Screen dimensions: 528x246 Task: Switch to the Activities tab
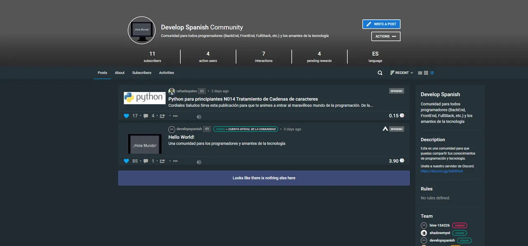167,73
